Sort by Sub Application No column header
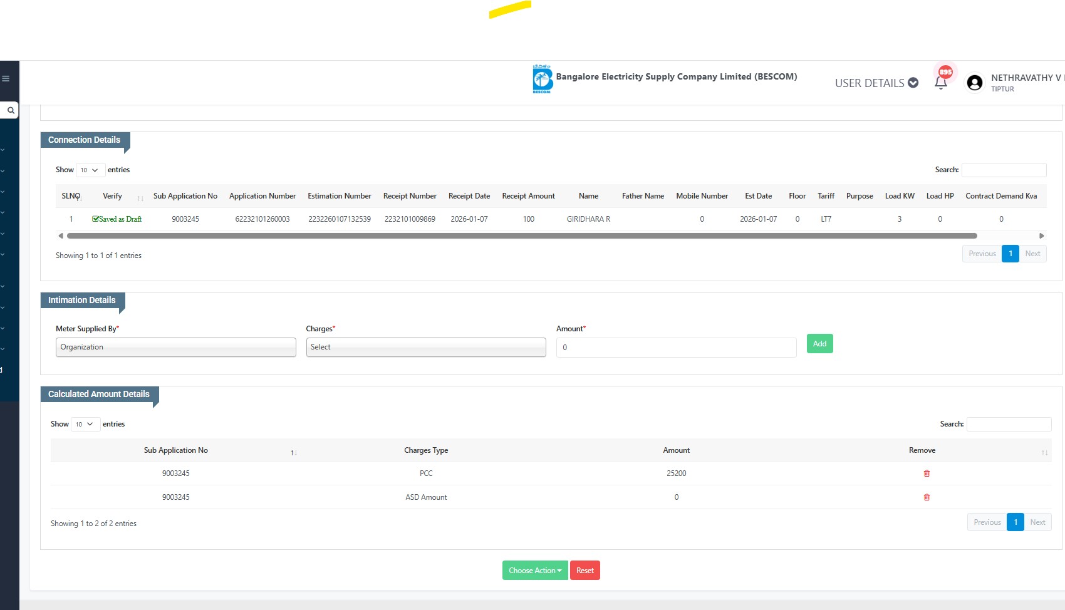1065x610 pixels. [x=185, y=196]
